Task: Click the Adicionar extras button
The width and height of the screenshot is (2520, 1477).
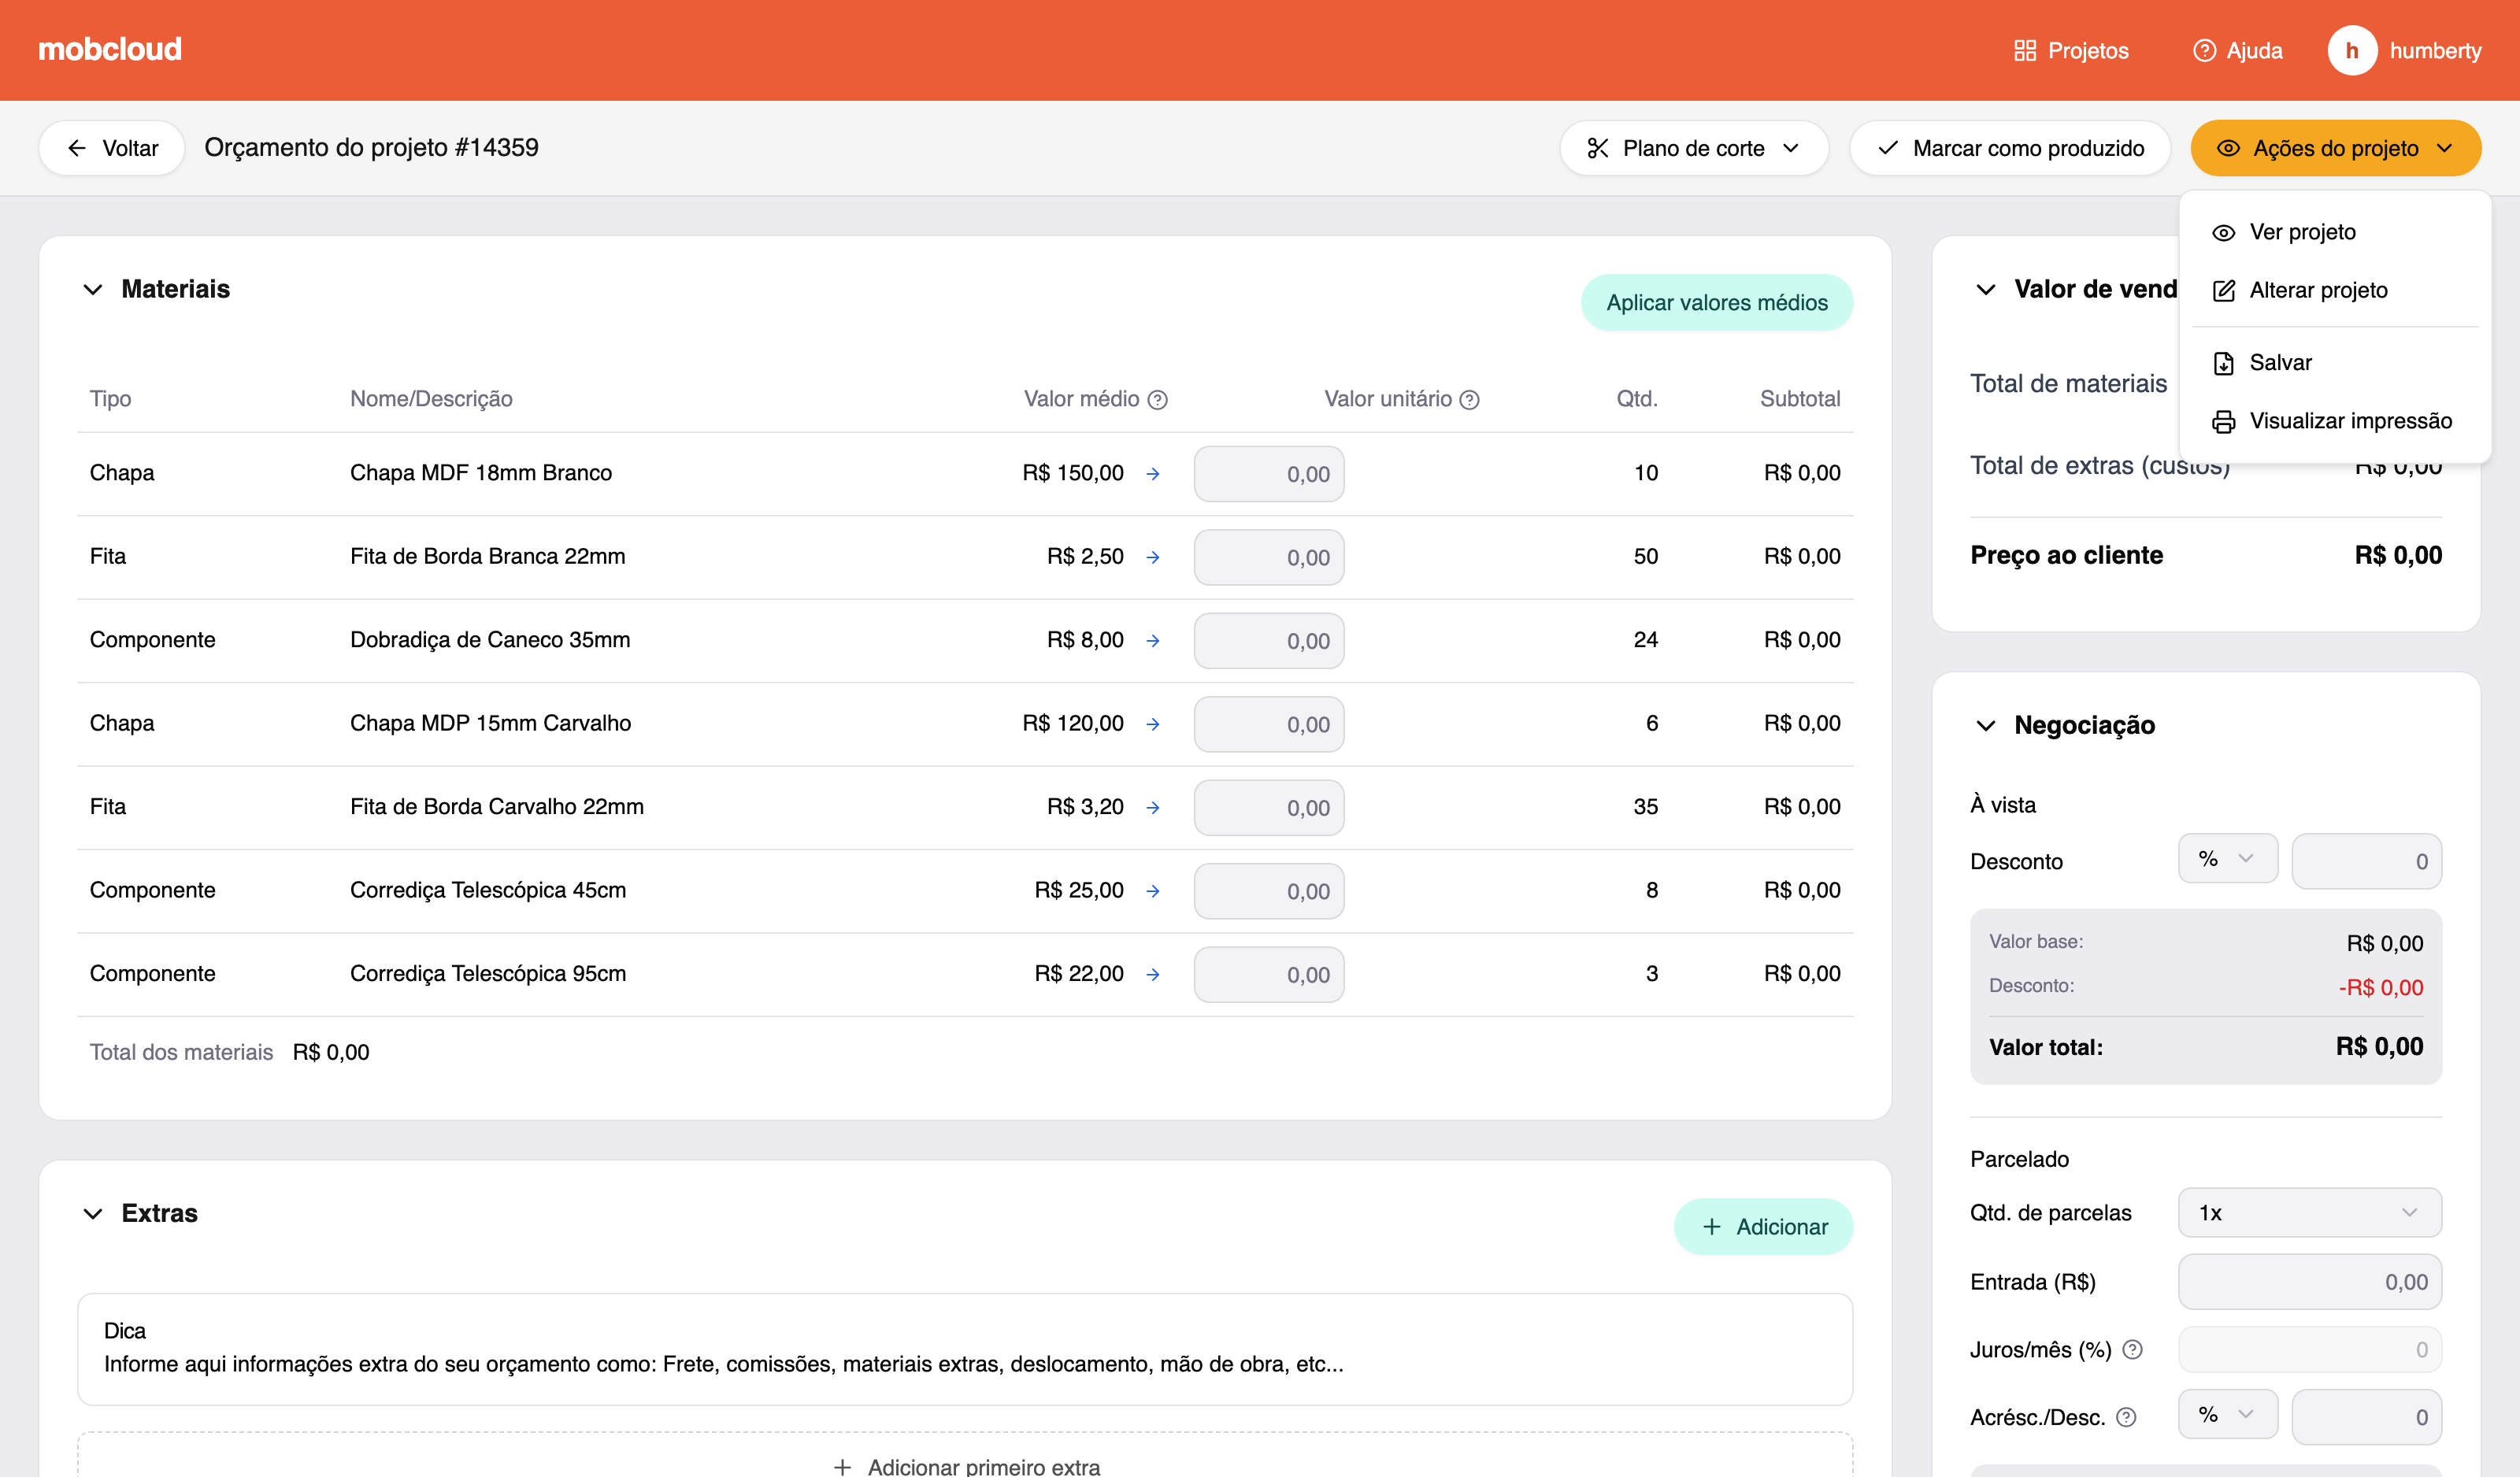Action: click(x=1763, y=1226)
